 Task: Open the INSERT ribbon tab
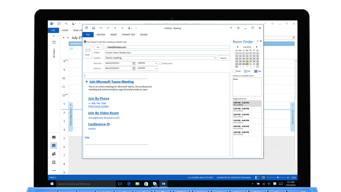(x=113, y=35)
